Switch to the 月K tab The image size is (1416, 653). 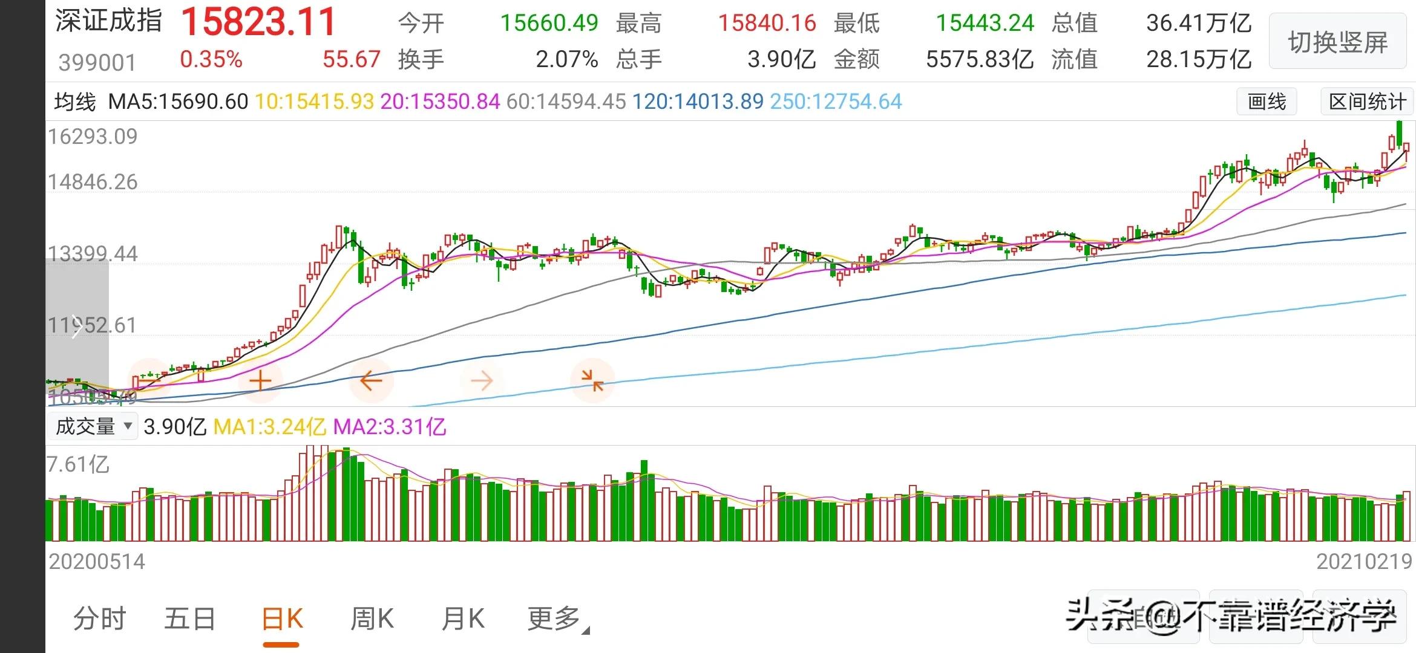(463, 619)
